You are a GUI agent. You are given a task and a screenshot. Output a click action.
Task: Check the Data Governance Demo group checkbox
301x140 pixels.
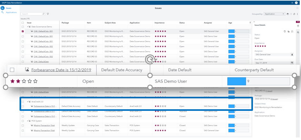[x=23, y=27]
